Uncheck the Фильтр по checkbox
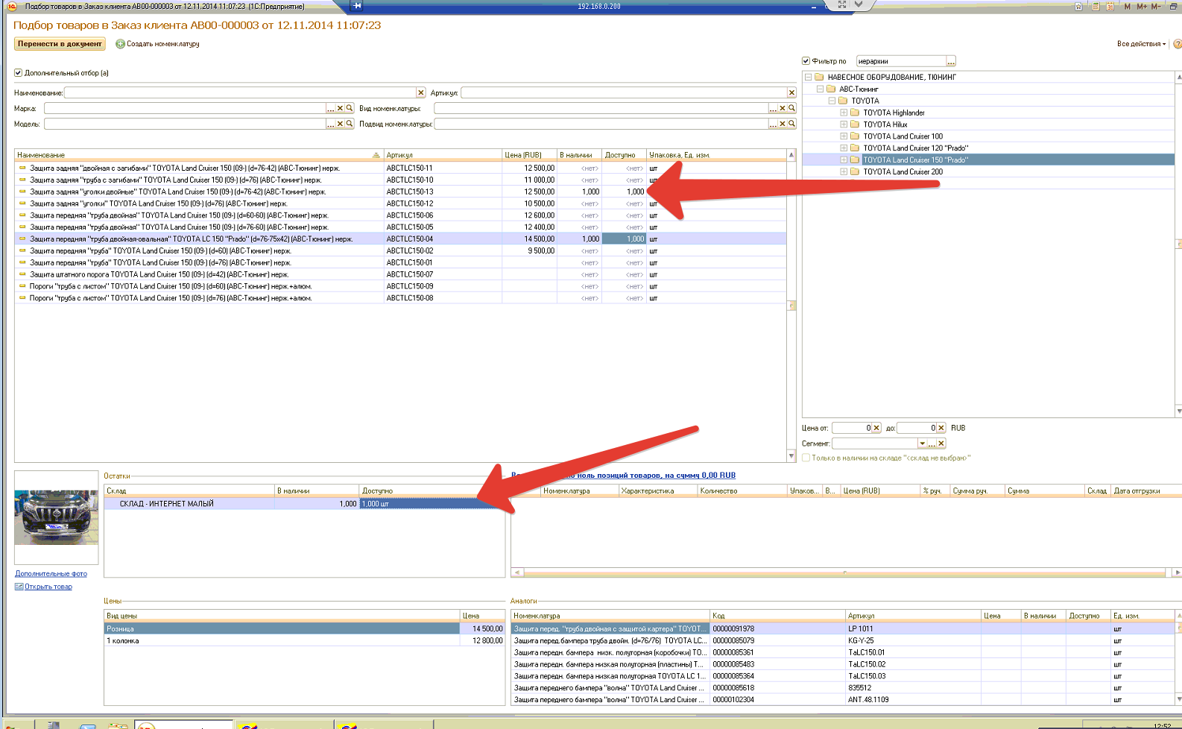1182x729 pixels. (x=806, y=61)
